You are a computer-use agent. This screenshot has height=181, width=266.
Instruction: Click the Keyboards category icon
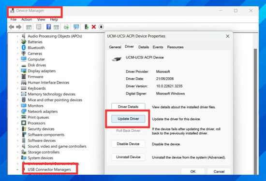(x=24, y=88)
